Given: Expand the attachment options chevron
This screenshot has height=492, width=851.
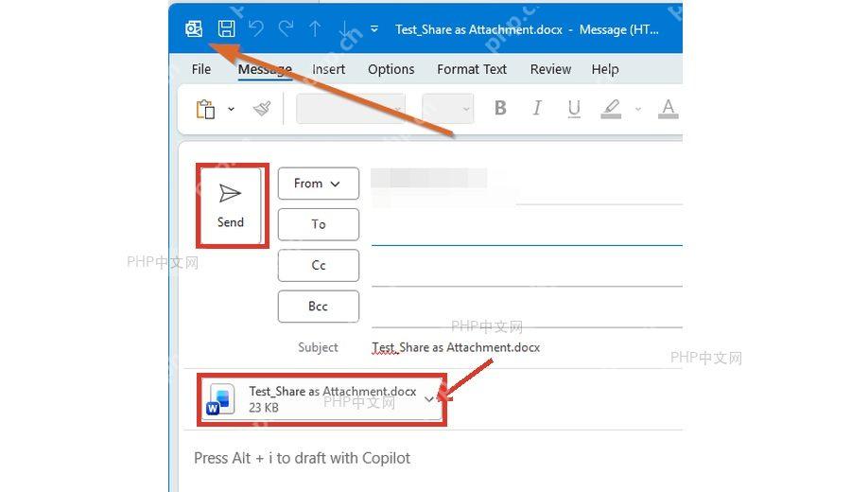Looking at the screenshot, I should (x=429, y=399).
